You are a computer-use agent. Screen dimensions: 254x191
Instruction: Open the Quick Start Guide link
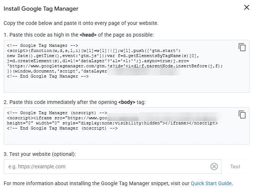pyautogui.click(x=211, y=183)
